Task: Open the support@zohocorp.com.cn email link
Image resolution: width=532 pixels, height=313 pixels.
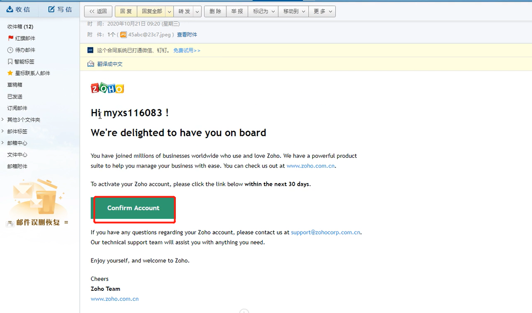Action: [x=326, y=233]
